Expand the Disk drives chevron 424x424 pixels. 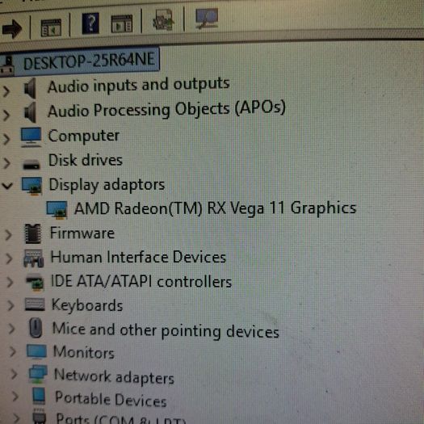click(6, 163)
